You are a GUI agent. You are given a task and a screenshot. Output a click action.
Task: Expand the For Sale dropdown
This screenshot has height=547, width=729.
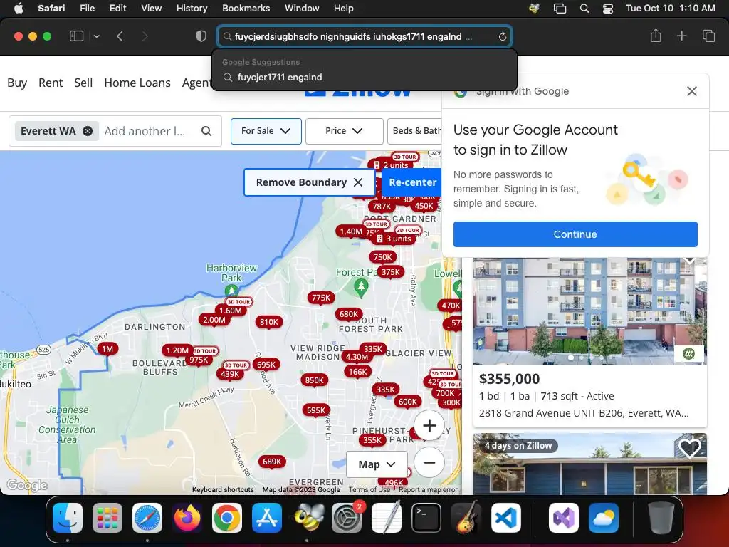tap(266, 131)
